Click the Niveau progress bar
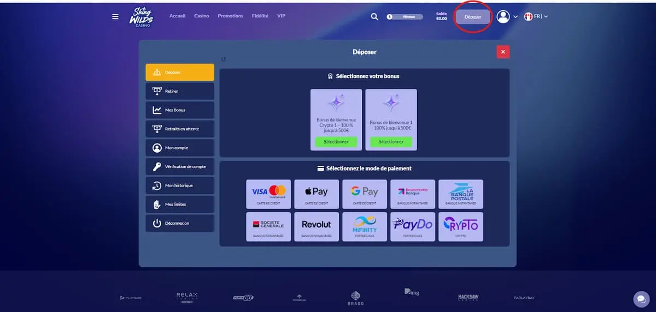The height and width of the screenshot is (312, 656). pyautogui.click(x=405, y=17)
